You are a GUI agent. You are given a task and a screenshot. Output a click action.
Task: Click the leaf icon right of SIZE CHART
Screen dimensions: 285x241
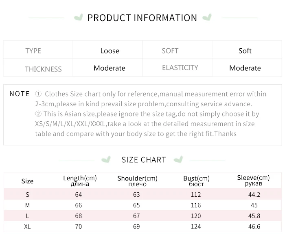pyautogui.click(x=178, y=159)
